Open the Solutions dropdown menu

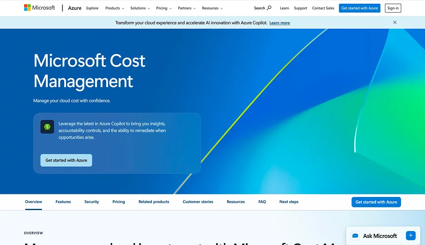pyautogui.click(x=140, y=8)
